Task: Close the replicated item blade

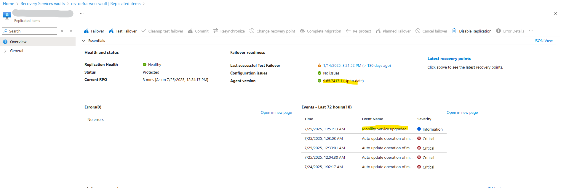Action: [555, 14]
